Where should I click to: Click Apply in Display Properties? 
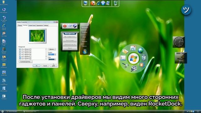pos(53,66)
